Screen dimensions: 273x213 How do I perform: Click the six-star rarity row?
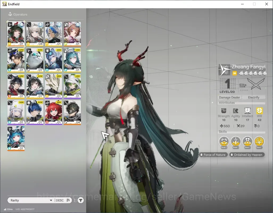253,73
